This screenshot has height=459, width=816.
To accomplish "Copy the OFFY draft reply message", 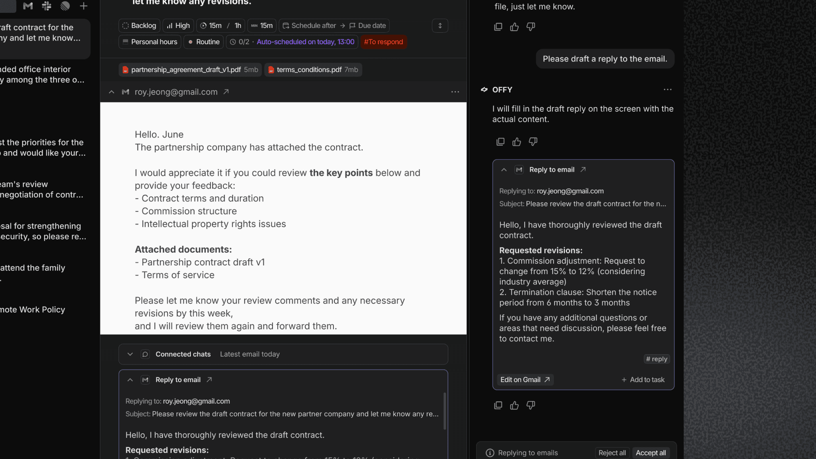I will (x=500, y=142).
